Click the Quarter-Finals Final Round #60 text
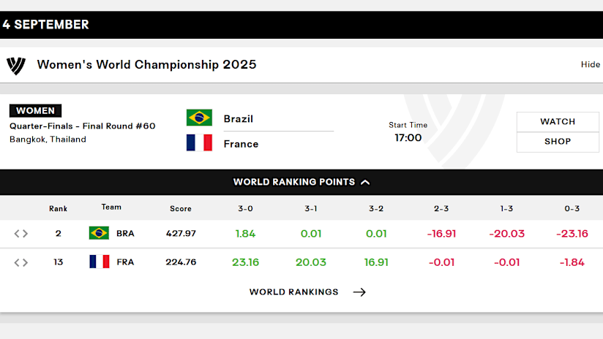 pos(82,126)
